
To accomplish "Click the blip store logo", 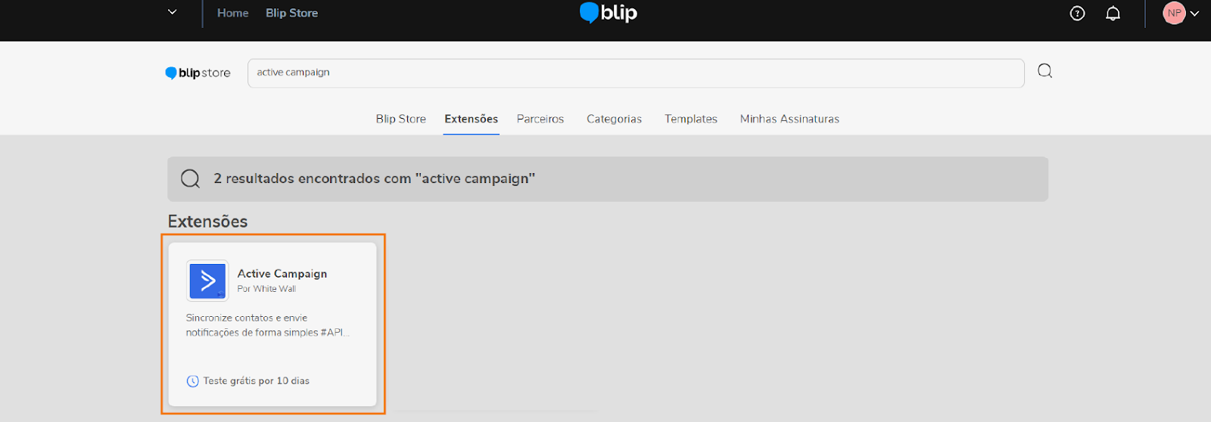I will coord(198,73).
